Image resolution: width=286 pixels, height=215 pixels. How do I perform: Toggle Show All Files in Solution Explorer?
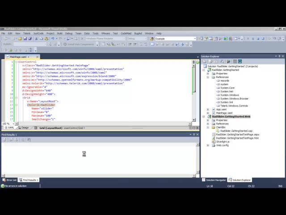(210, 61)
